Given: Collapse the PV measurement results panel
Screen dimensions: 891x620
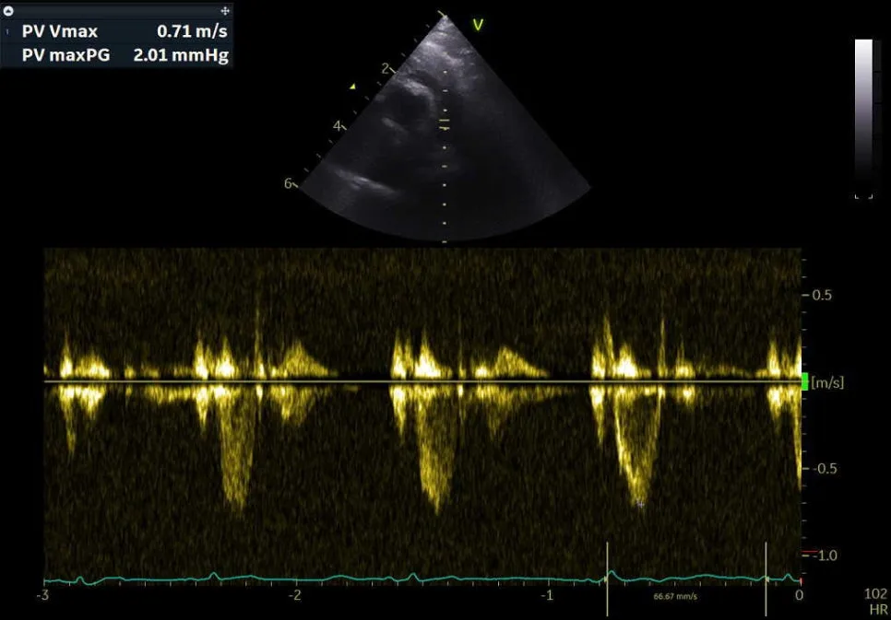Looking at the screenshot, I should tap(8, 11).
